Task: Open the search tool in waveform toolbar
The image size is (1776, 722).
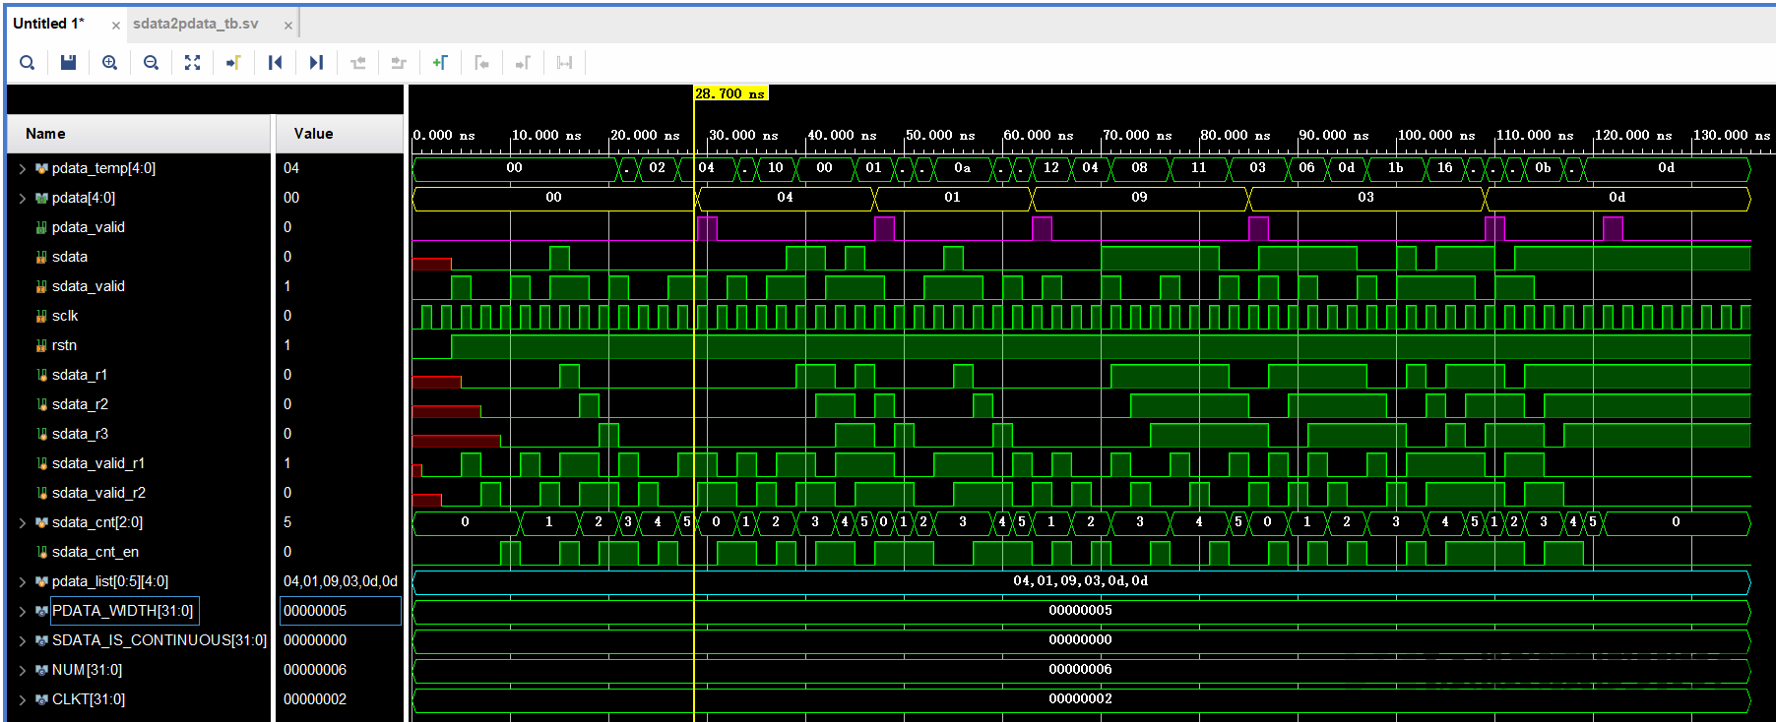Action: (x=28, y=63)
